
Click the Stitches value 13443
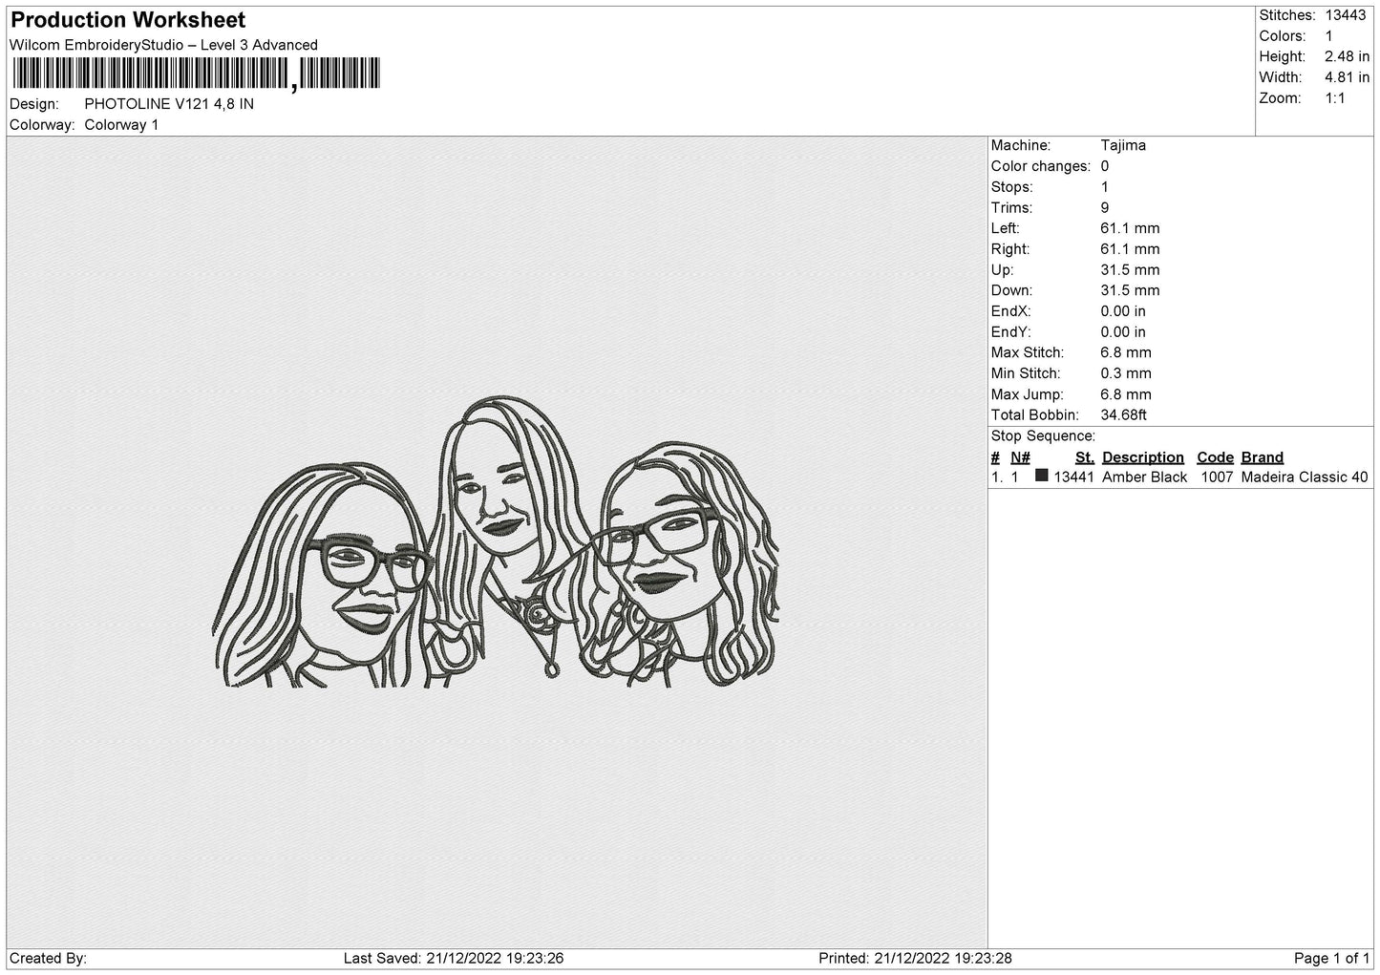[1345, 15]
